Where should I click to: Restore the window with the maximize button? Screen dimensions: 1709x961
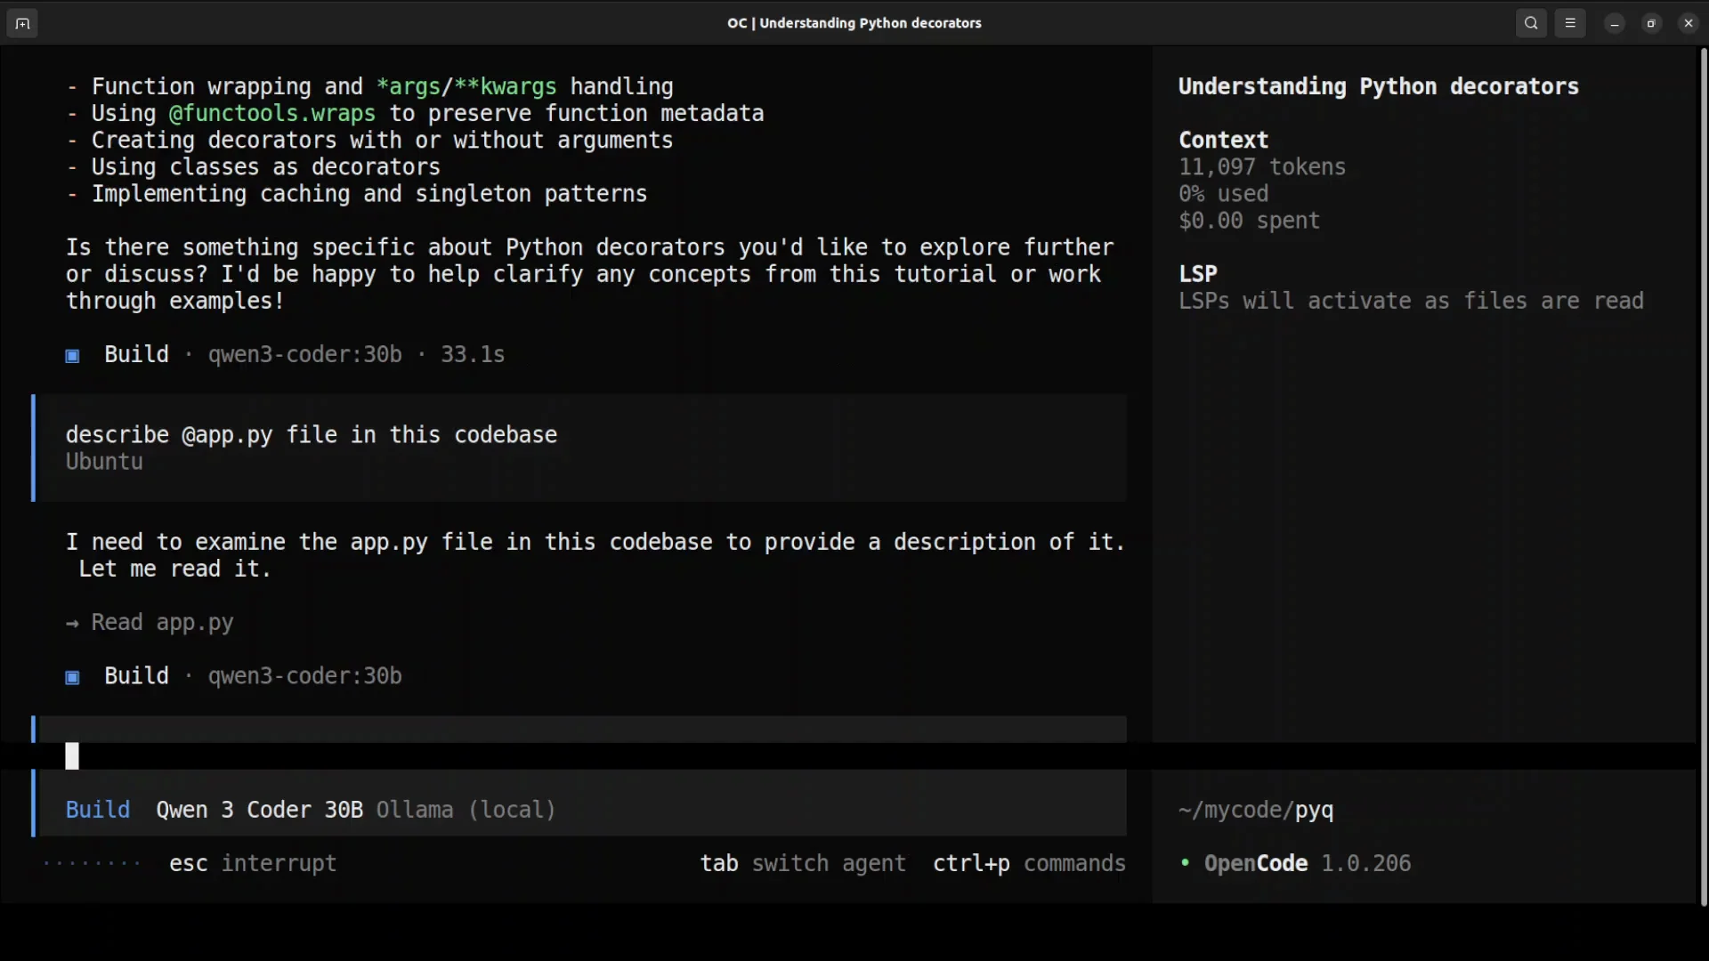point(1651,24)
